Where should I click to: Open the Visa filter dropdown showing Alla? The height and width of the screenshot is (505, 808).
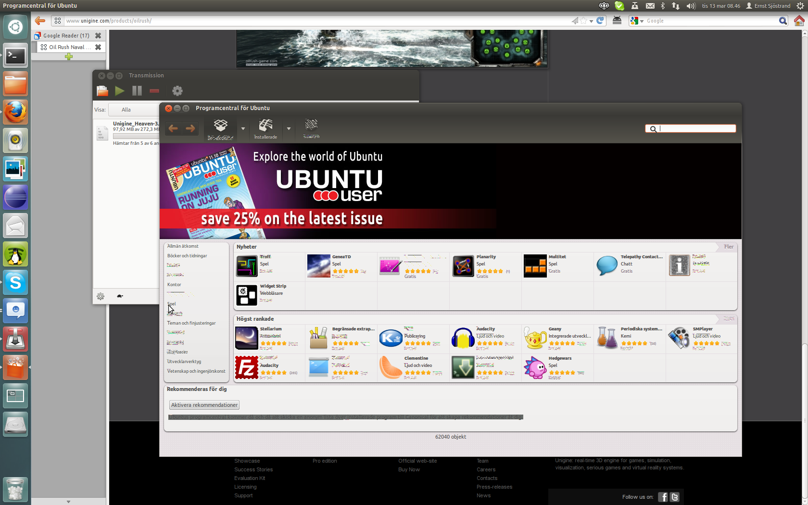pyautogui.click(x=135, y=110)
